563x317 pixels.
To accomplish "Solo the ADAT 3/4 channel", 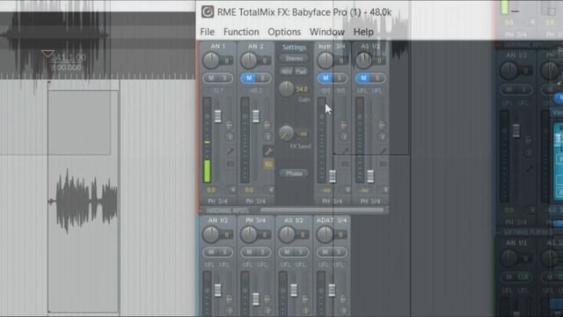I will [339, 253].
